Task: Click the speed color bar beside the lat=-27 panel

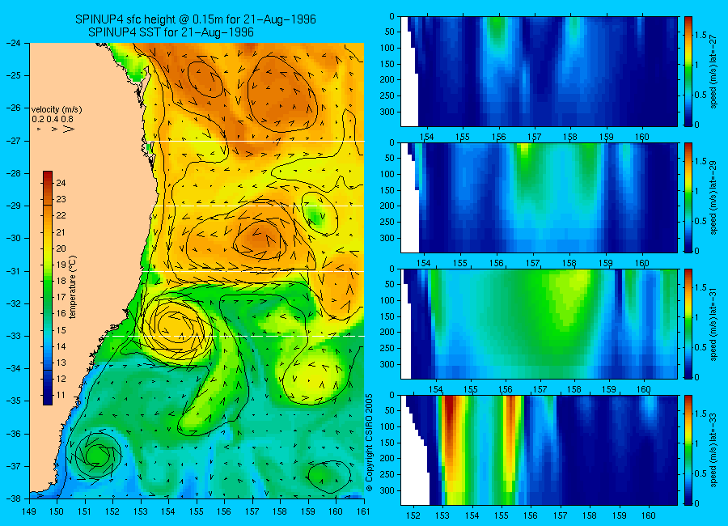Action: (x=688, y=71)
